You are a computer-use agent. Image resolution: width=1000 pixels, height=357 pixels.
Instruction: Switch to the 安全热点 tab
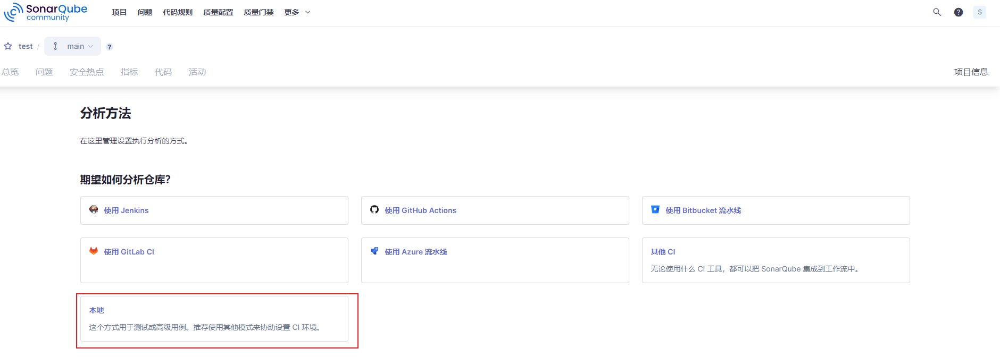[87, 72]
